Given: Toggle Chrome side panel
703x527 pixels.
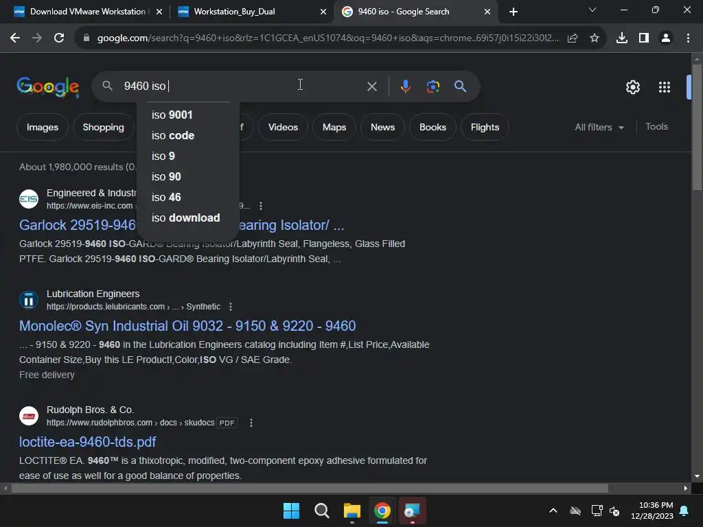Looking at the screenshot, I should point(644,38).
